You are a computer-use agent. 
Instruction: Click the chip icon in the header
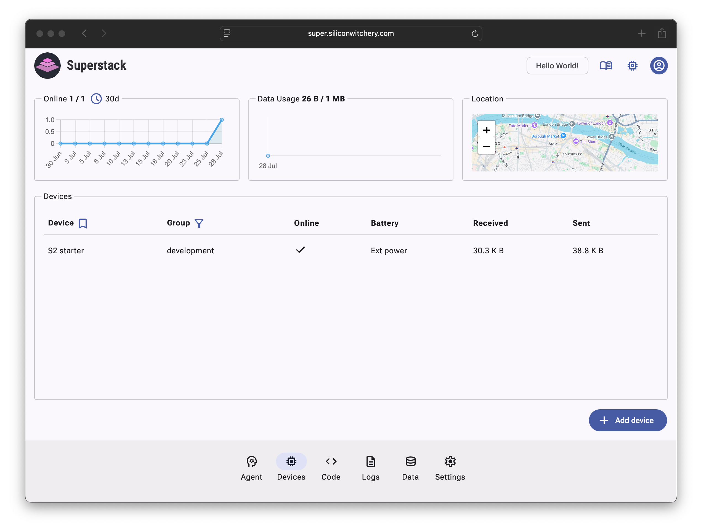[x=632, y=66]
